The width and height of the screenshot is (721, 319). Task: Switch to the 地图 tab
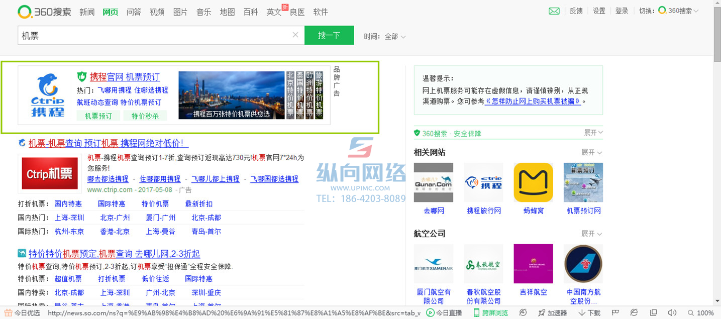(x=227, y=12)
